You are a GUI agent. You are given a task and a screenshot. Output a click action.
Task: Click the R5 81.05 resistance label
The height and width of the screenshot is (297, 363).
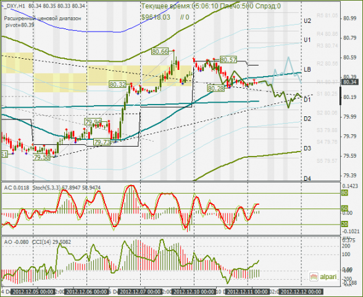[327, 15]
